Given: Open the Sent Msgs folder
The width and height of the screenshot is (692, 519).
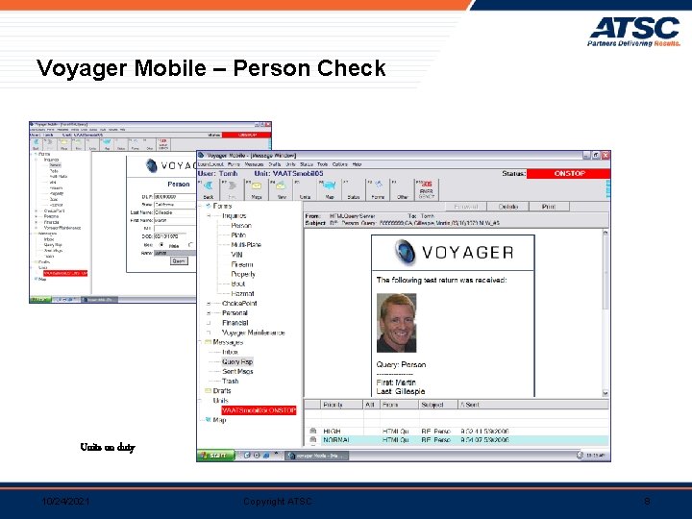Looking at the screenshot, I should (237, 371).
